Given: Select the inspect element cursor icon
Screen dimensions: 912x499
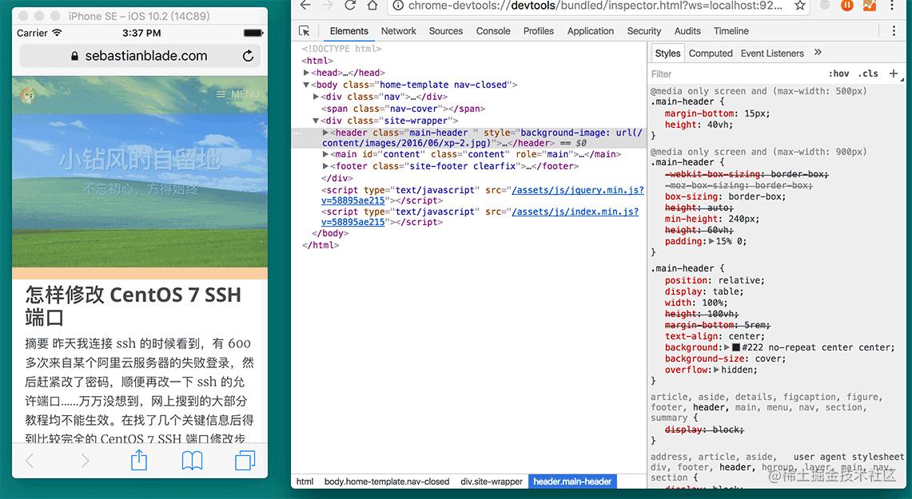Looking at the screenshot, I should click(305, 30).
